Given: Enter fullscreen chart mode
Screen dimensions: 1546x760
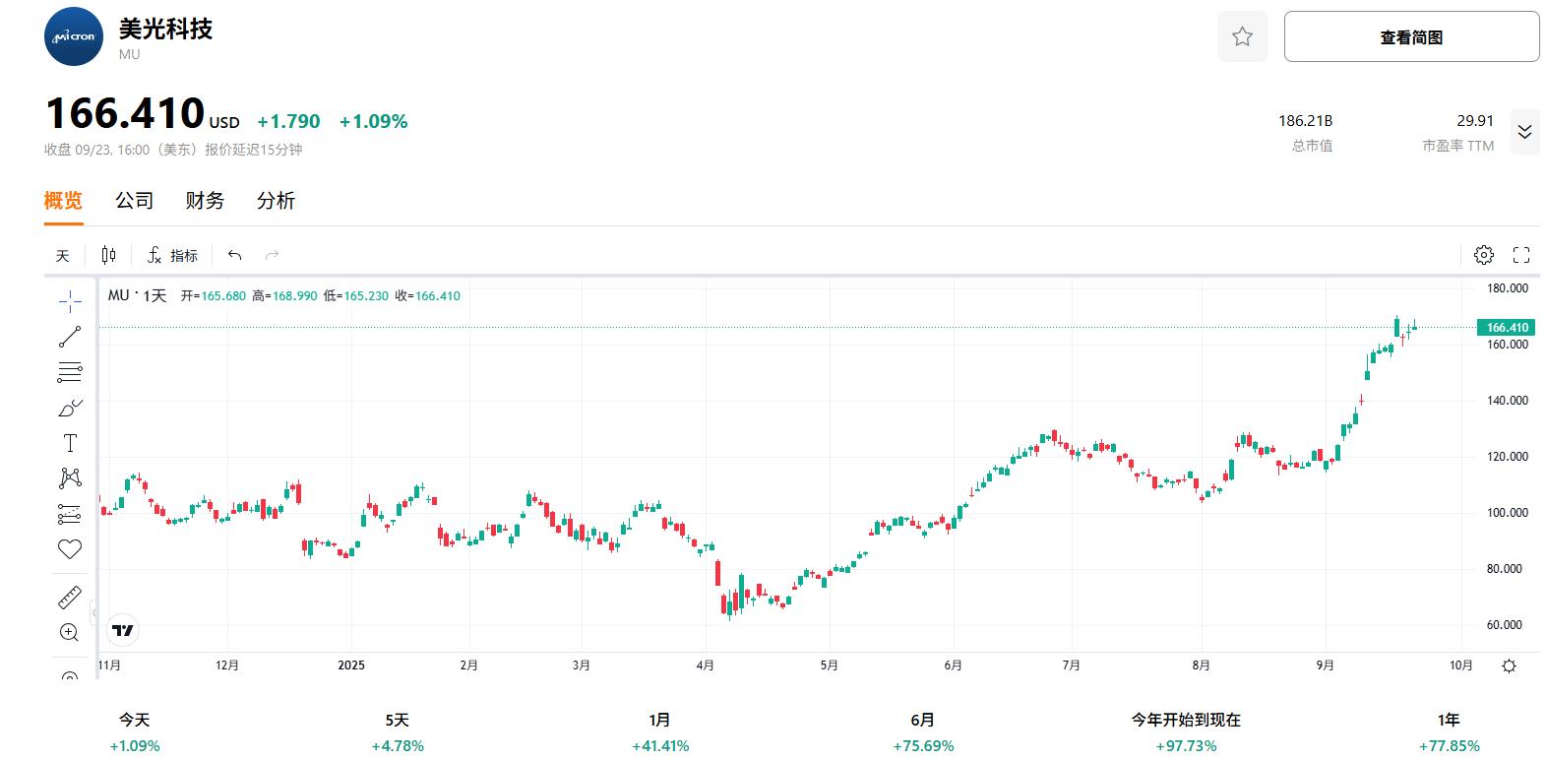Looking at the screenshot, I should (1520, 254).
